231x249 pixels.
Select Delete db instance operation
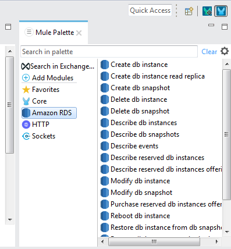tap(134, 99)
